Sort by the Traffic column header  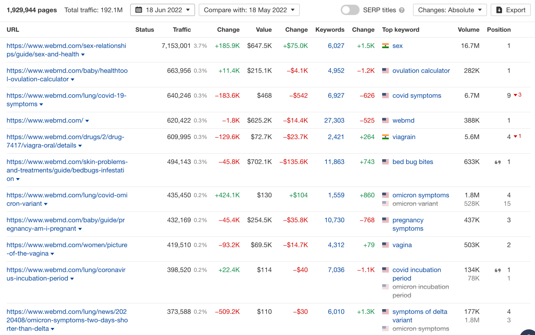click(x=182, y=30)
